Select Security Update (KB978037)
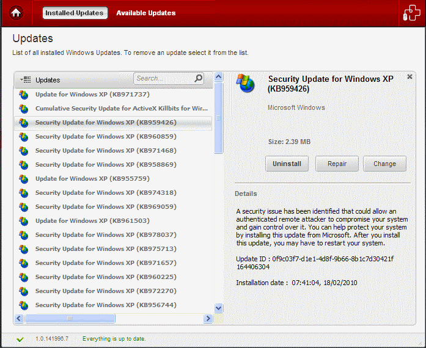The height and width of the screenshot is (348, 426). pos(113,235)
